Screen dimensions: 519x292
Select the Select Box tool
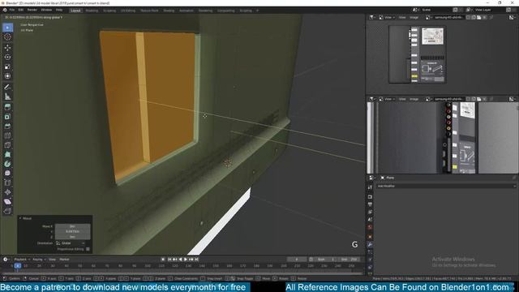point(7,28)
